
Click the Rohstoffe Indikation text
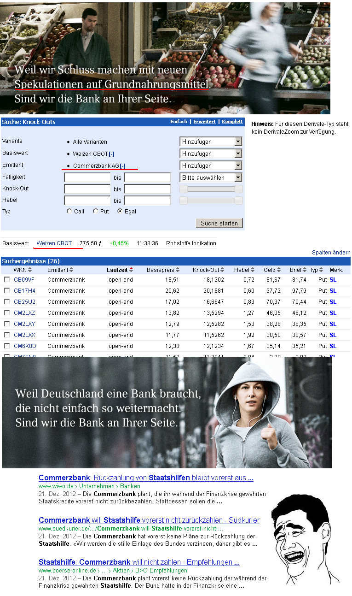(191, 243)
